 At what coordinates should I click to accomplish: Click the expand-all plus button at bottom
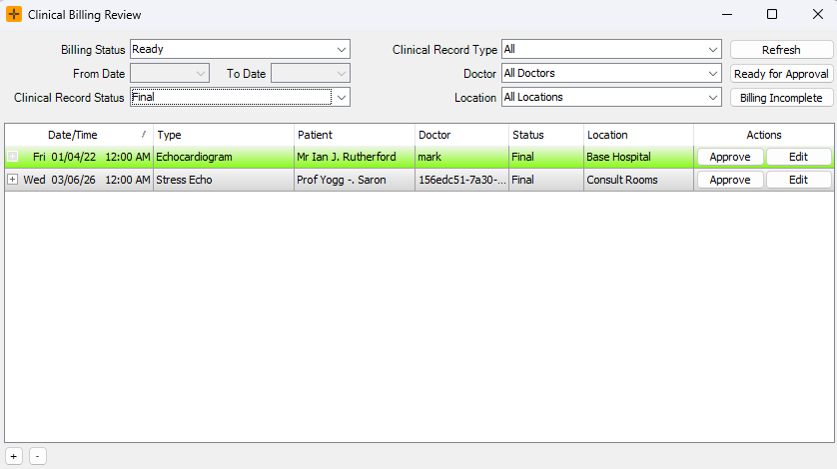tap(14, 456)
